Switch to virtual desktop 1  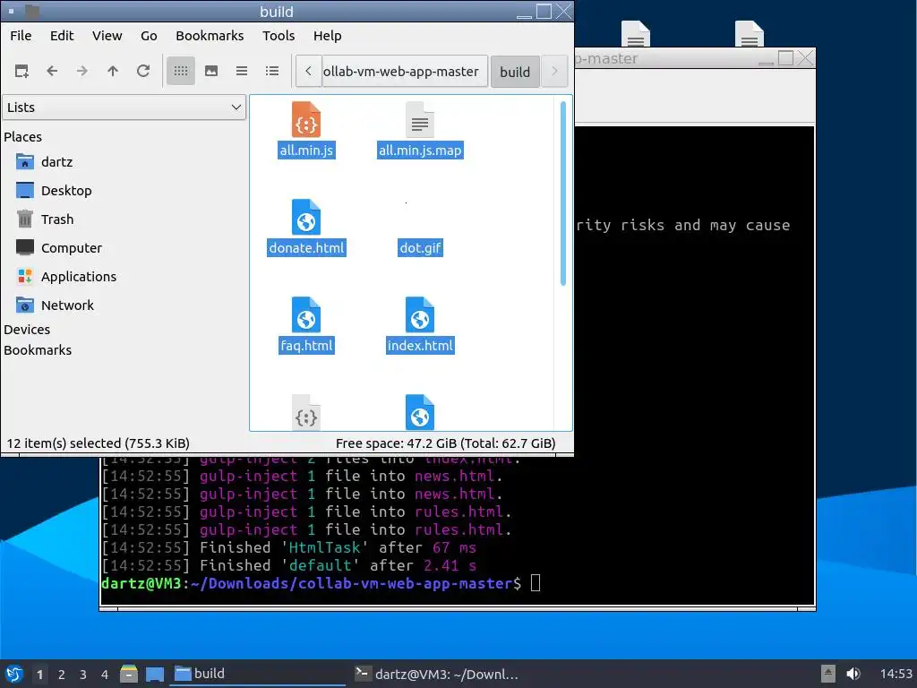[x=39, y=675]
